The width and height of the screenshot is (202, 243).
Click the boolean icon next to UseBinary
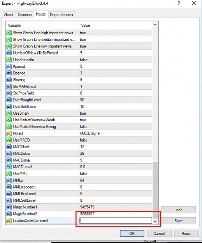pos(9,113)
